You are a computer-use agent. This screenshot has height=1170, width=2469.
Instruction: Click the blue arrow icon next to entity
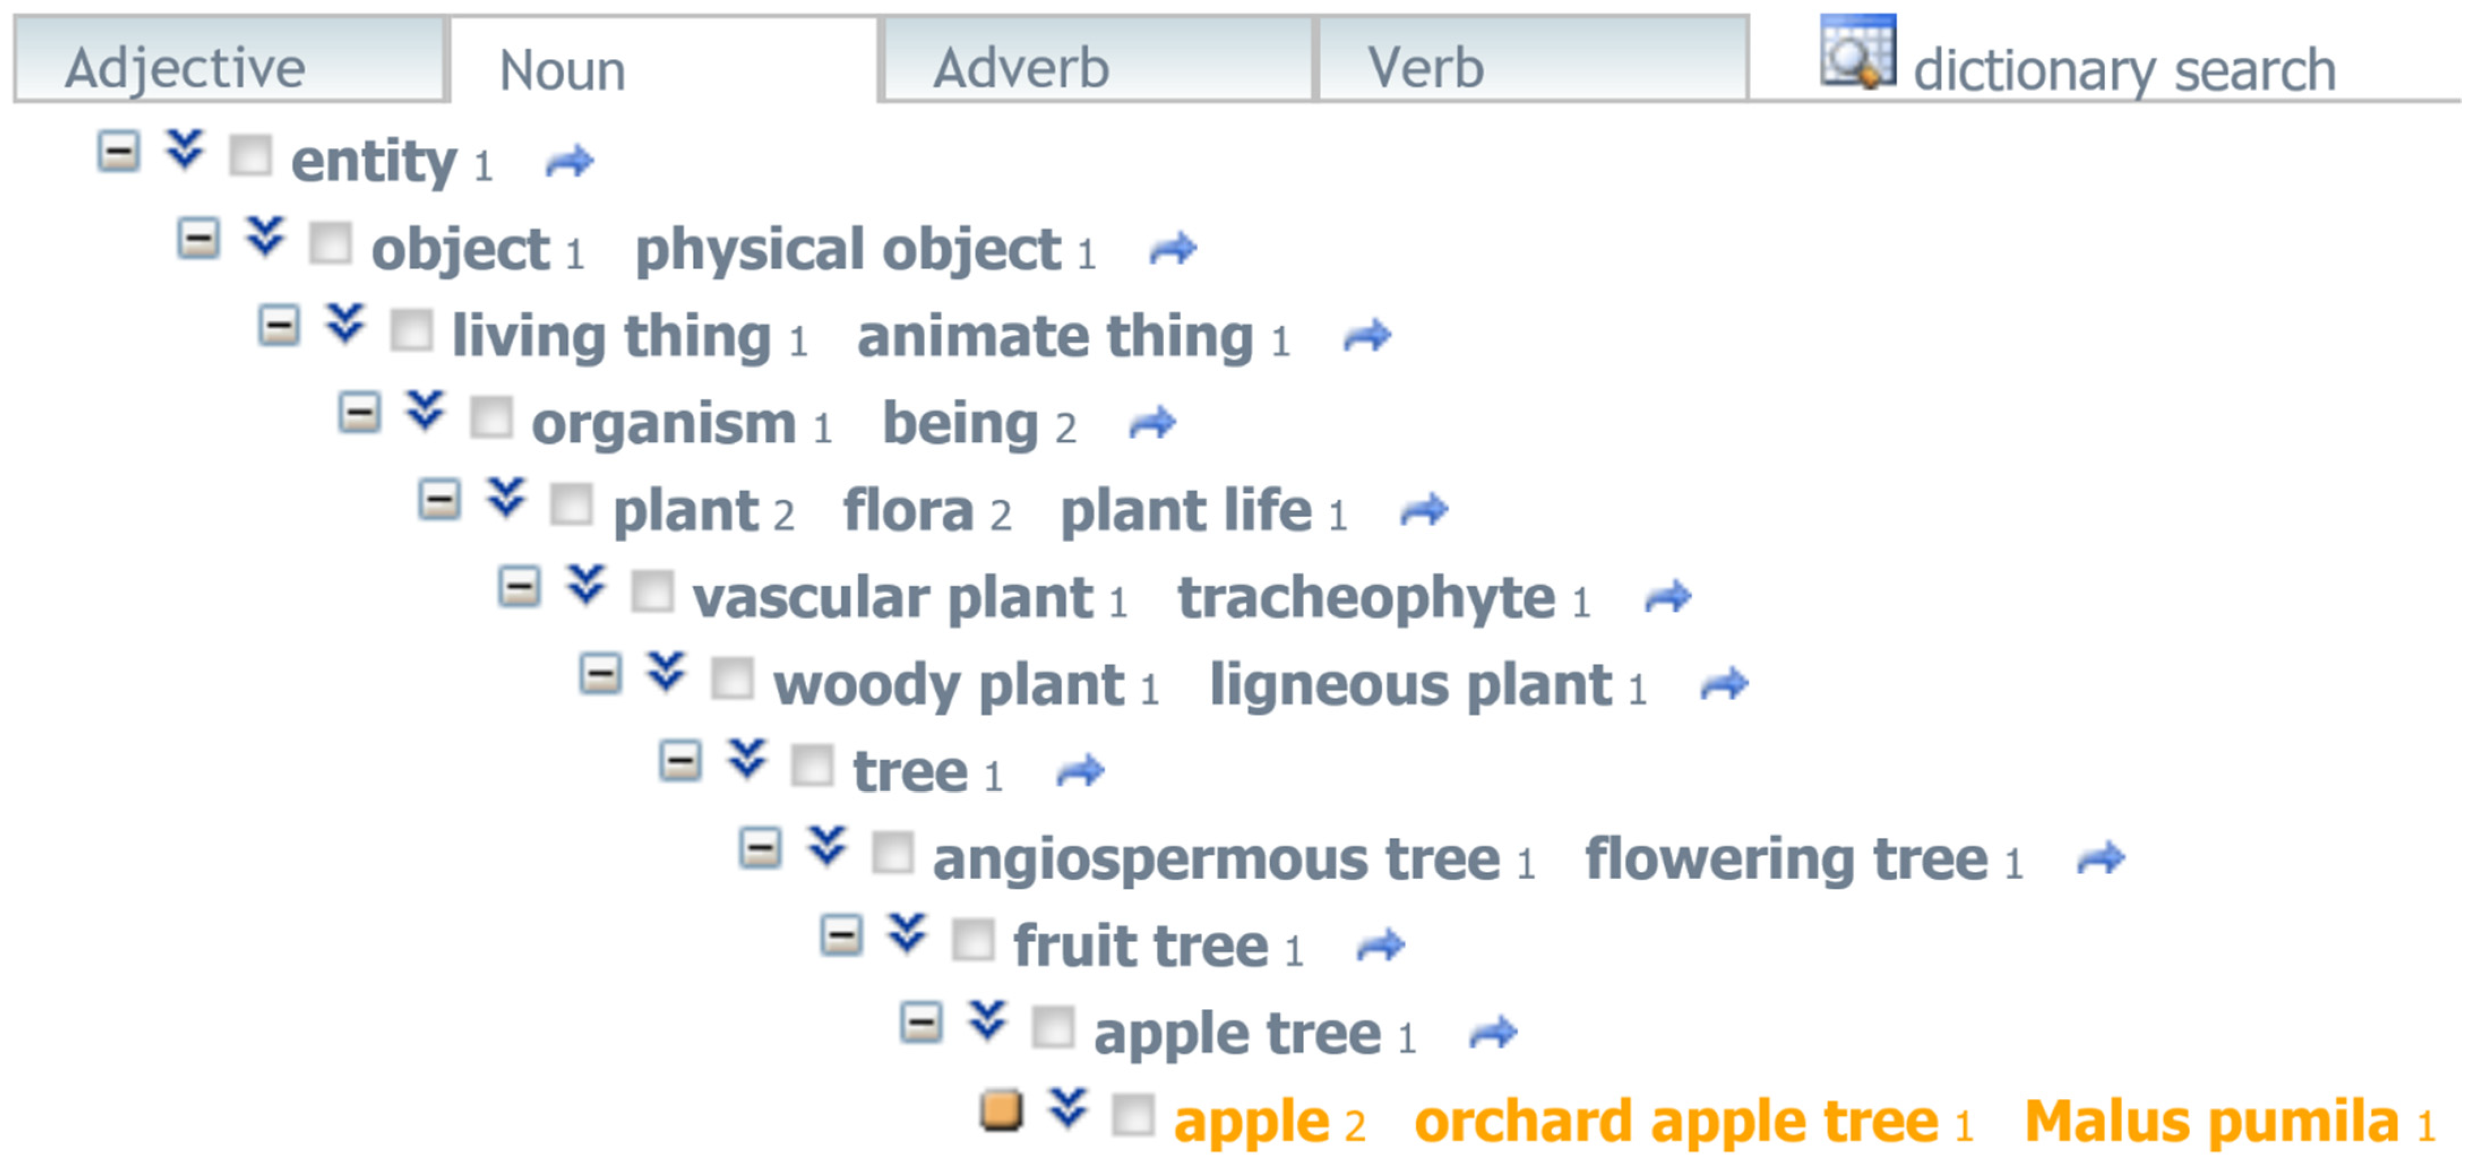569,161
